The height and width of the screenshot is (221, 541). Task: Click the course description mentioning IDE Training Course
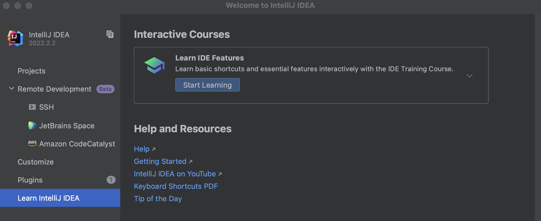[x=314, y=69]
